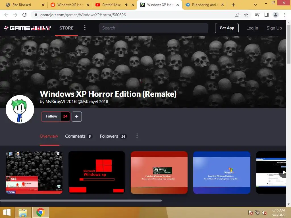Viewport: 291px width, 218px height.
Task: Open the media control icon in toolbar
Action: tap(257, 15)
